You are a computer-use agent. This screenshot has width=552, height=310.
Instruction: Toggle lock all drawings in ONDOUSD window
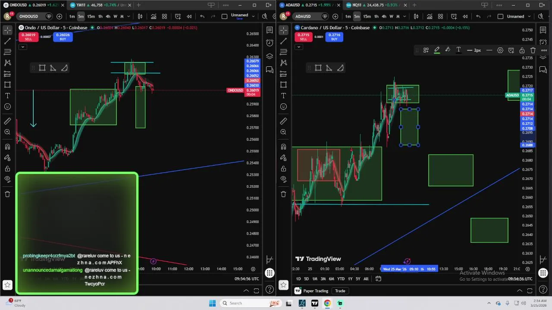[7, 169]
